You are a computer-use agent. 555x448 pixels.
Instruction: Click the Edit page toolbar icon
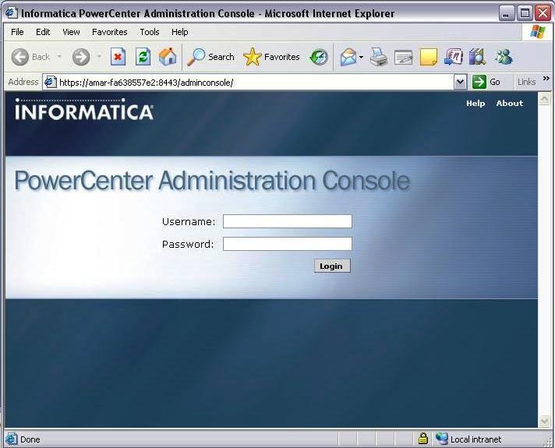tap(404, 58)
